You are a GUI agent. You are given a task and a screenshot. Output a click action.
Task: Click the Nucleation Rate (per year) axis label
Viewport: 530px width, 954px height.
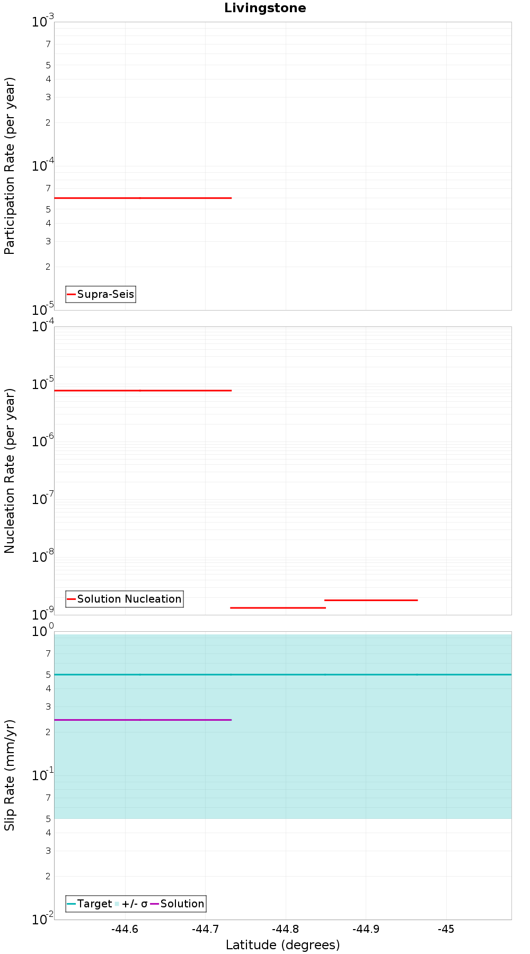pos(10,471)
